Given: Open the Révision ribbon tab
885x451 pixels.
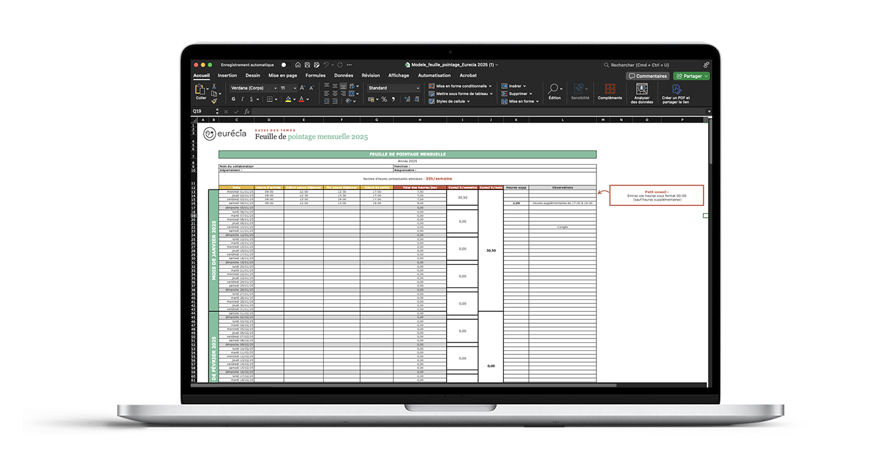Looking at the screenshot, I should point(371,75).
